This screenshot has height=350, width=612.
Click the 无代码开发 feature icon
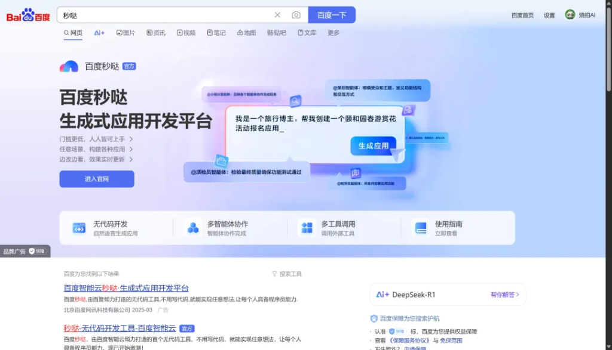coord(79,228)
